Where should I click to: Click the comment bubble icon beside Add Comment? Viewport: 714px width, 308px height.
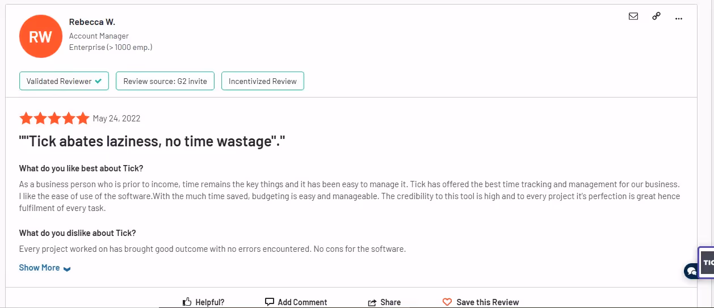click(270, 302)
